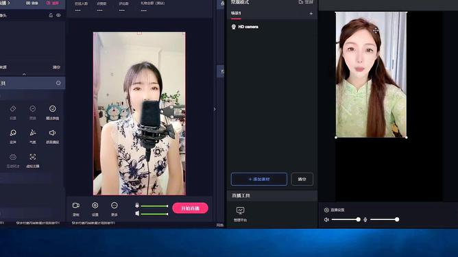The image size is (458, 257).
Task: Mute the microphone icon beside green slider
Action: pyautogui.click(x=137, y=206)
